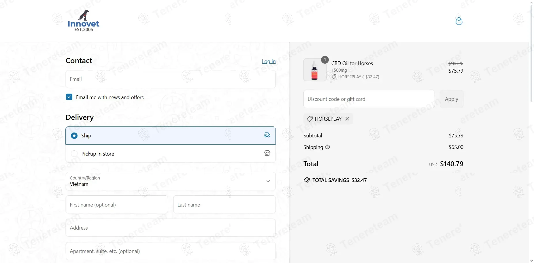
Task: Click the 1500mg variant text
Action: pyautogui.click(x=339, y=70)
